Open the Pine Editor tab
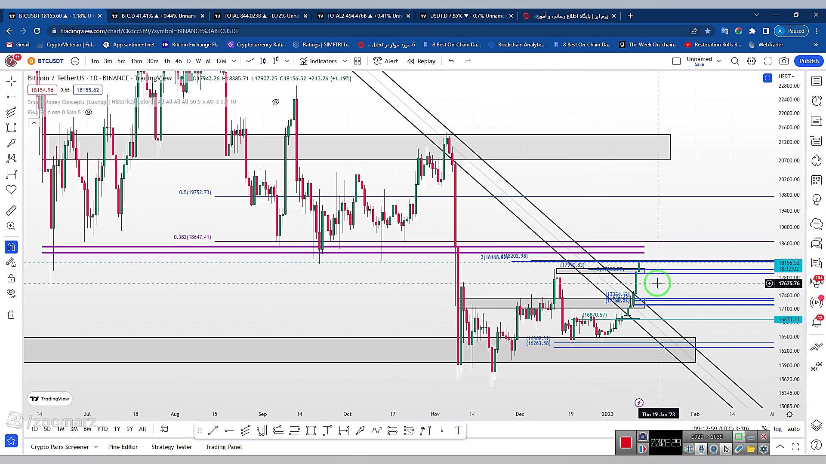This screenshot has height=464, width=826. pos(123,447)
